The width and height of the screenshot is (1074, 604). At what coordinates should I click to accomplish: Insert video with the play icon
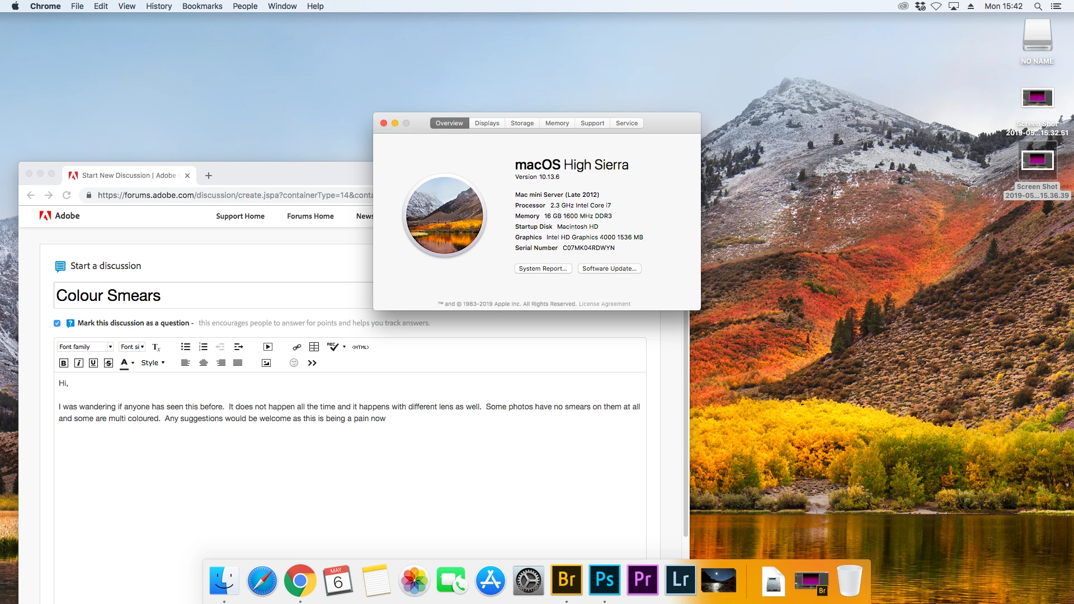(267, 347)
